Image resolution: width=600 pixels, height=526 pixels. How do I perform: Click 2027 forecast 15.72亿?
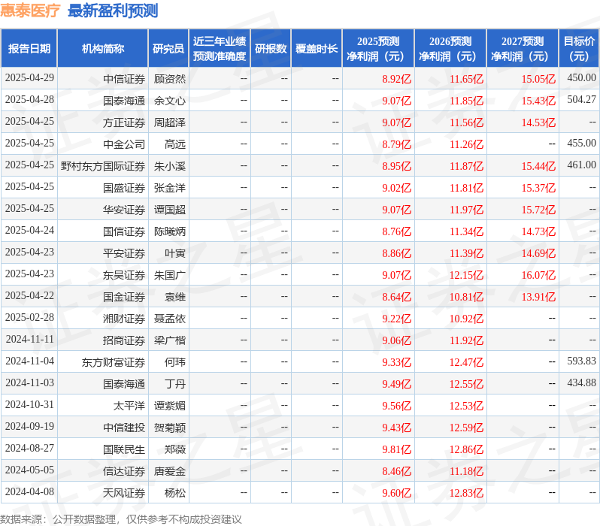[x=538, y=210]
